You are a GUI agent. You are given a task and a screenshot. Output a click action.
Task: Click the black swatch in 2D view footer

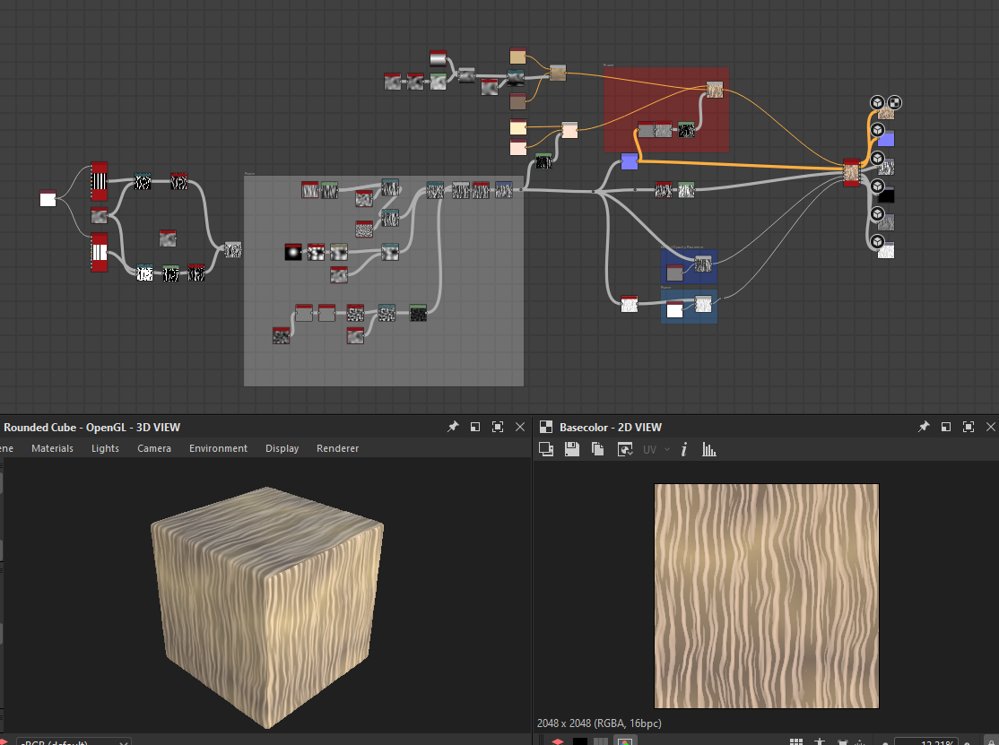click(x=580, y=741)
